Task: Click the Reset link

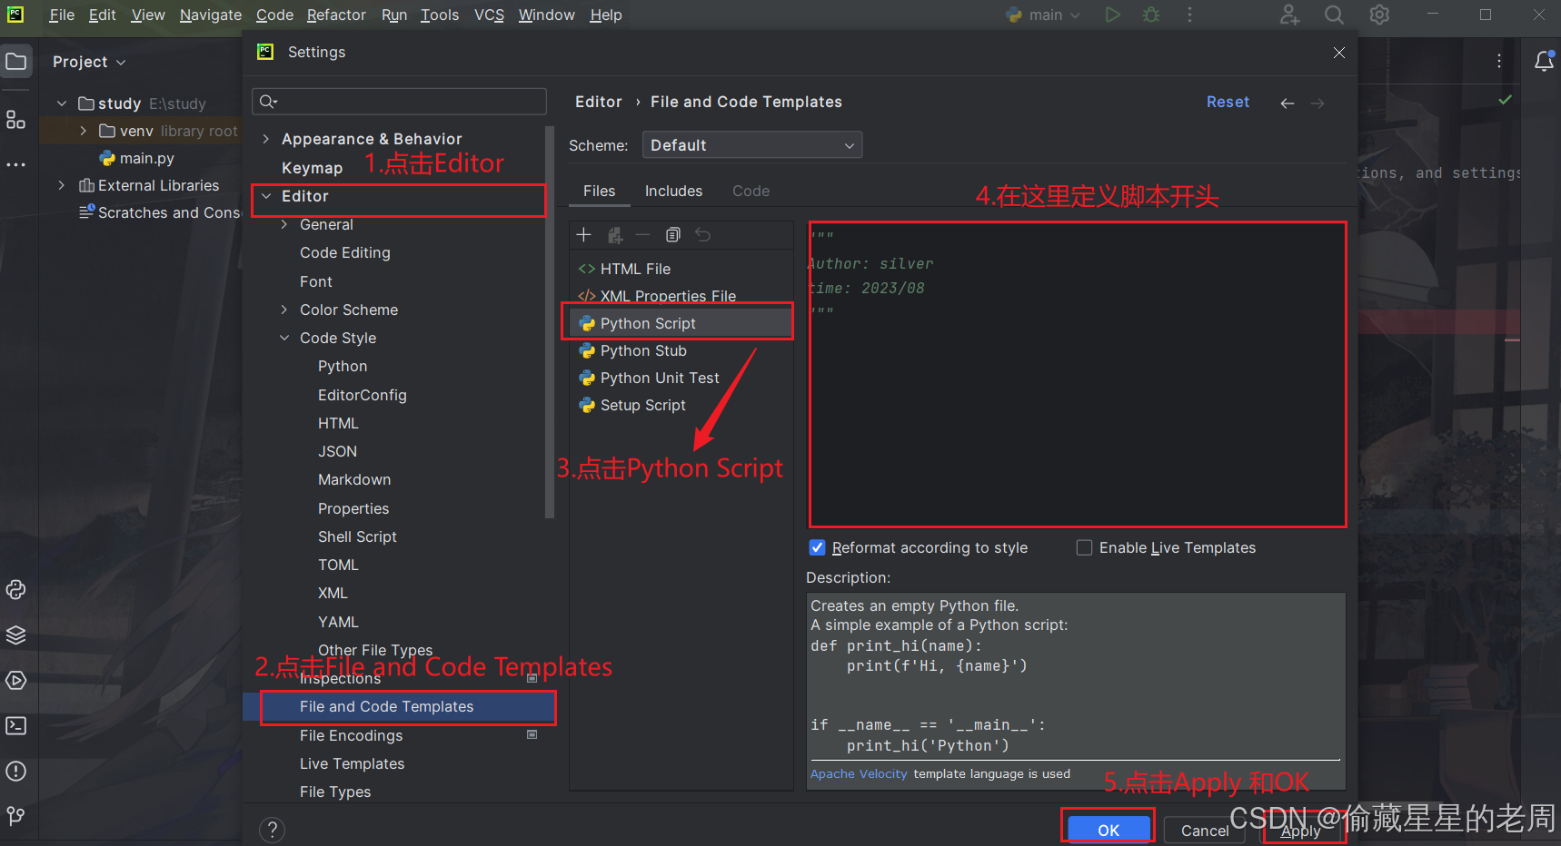Action: pos(1228,102)
